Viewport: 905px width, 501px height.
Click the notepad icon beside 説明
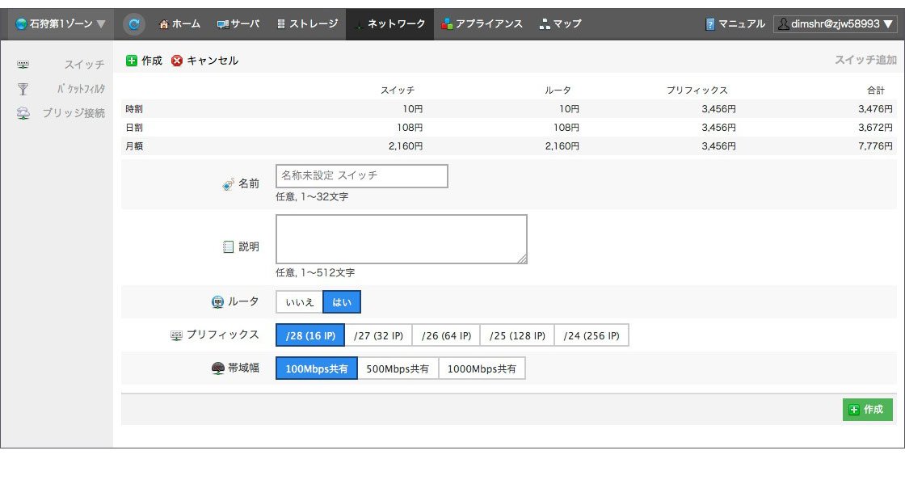pos(229,247)
